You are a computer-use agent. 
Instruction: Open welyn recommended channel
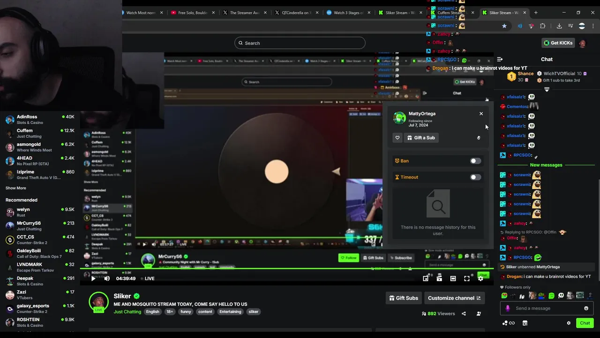(40, 212)
